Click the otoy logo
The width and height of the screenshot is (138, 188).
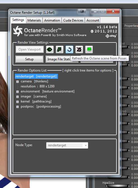click(111, 36)
